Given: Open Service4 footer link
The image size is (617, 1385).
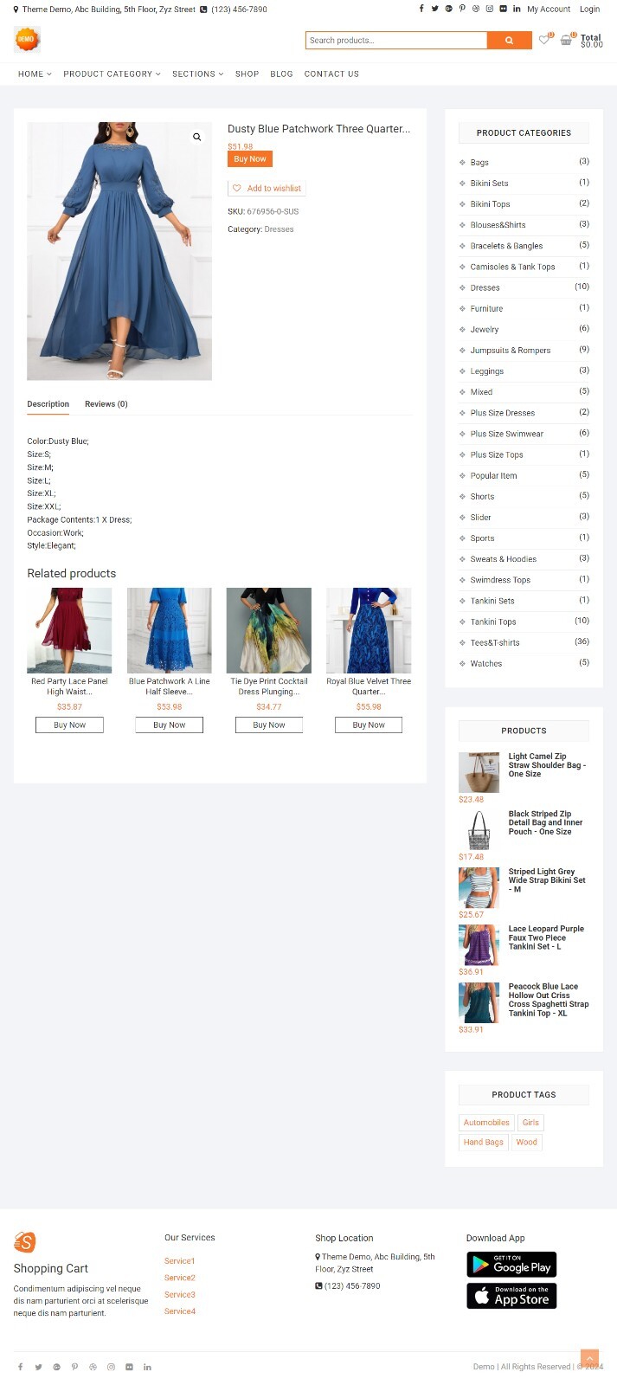Looking at the screenshot, I should [180, 1311].
